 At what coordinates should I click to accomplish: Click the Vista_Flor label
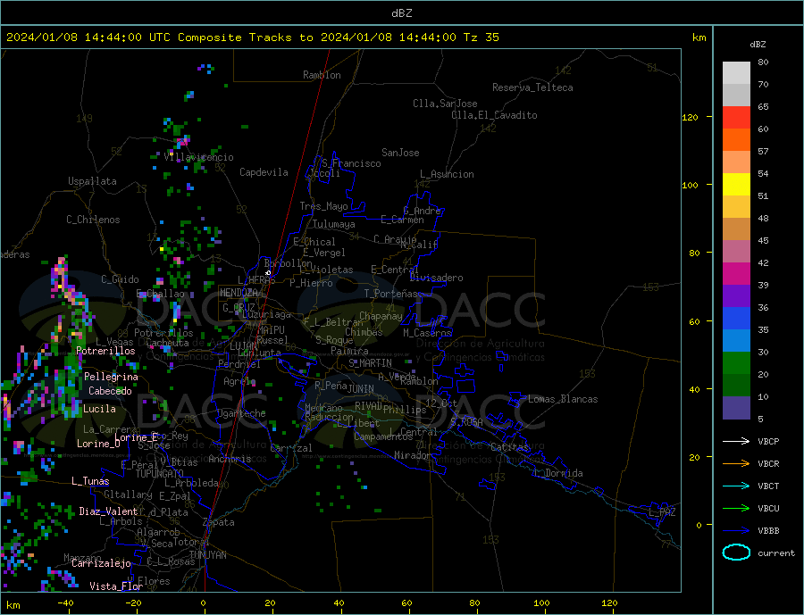116,586
